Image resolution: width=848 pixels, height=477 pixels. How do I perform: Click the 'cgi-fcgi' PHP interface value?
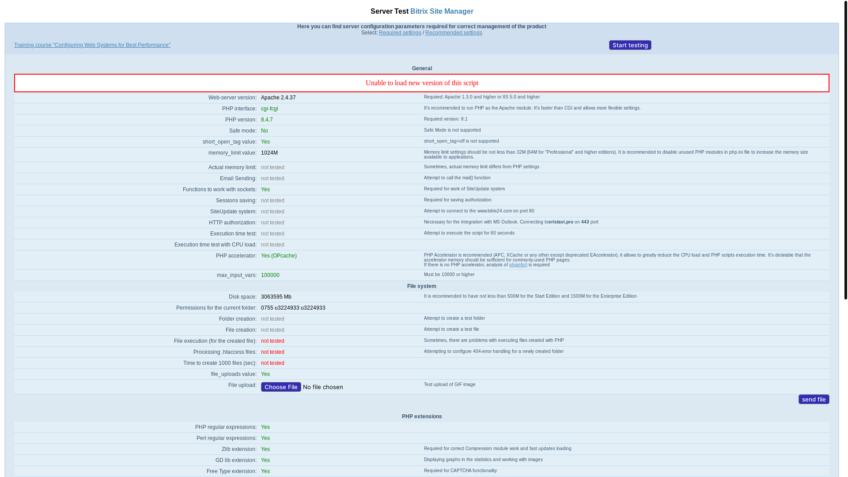[x=269, y=109]
